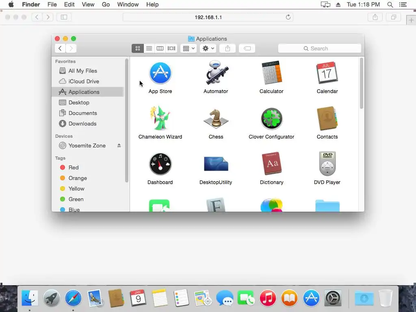Show all tabs in Safari

pyautogui.click(x=393, y=17)
